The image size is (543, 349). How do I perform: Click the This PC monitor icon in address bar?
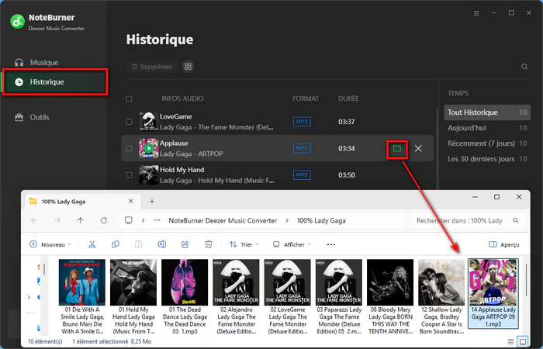(x=129, y=220)
